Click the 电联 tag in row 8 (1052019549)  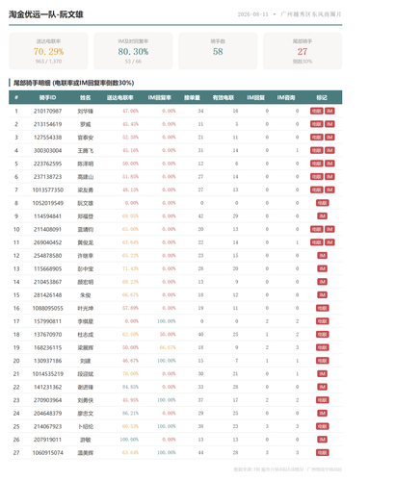click(323, 203)
